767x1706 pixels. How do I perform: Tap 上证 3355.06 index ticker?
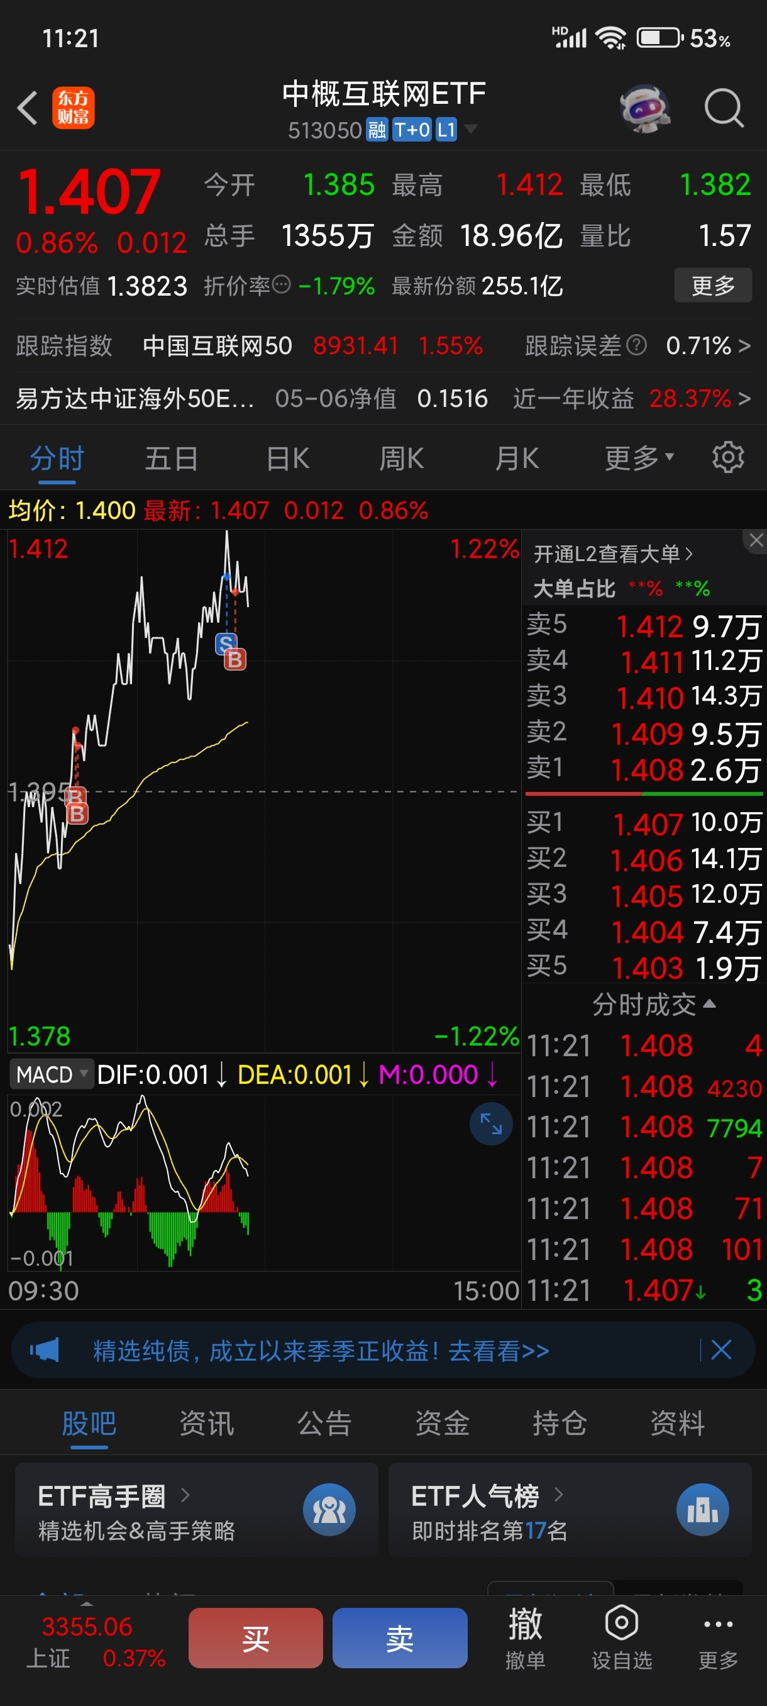point(96,1641)
